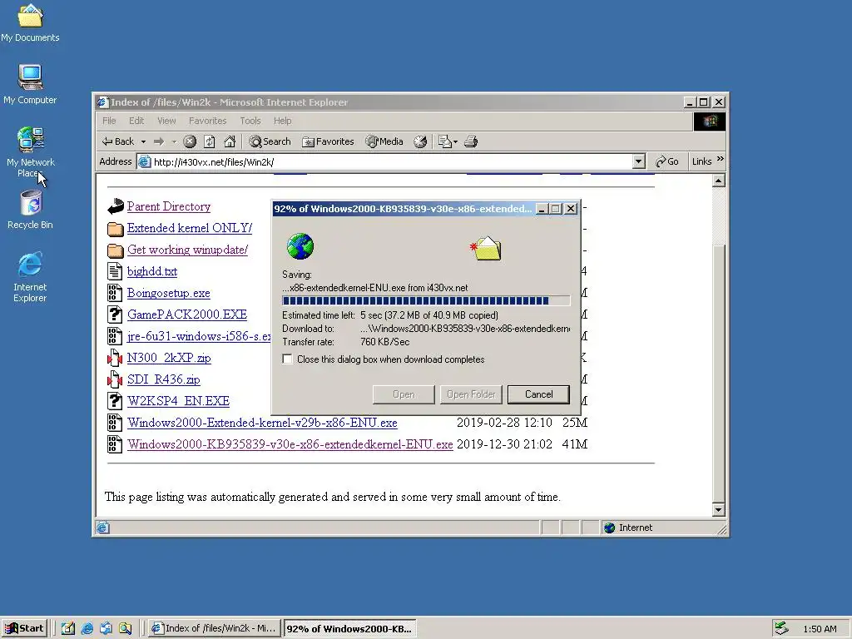Image resolution: width=852 pixels, height=639 pixels.
Task: Expand the address bar dropdown
Action: tap(639, 161)
